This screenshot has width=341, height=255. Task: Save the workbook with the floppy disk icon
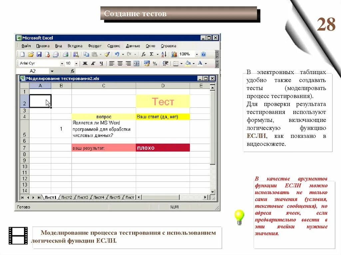click(39, 54)
